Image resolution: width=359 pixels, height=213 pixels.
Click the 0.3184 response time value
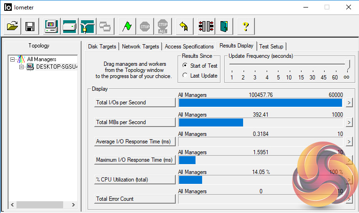(261, 134)
